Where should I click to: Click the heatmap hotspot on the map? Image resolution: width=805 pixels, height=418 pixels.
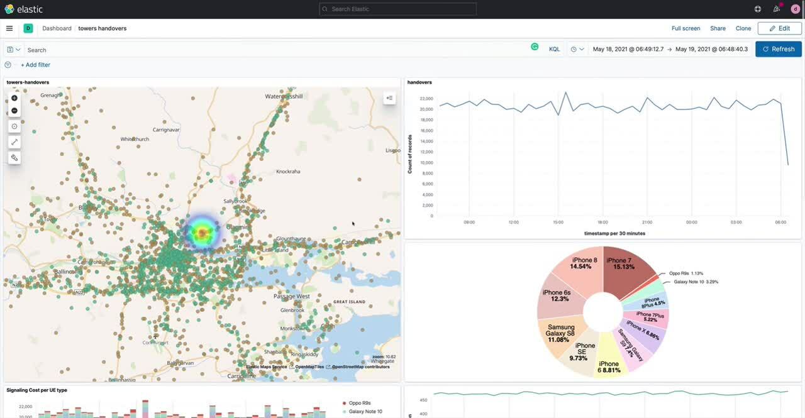click(x=203, y=234)
